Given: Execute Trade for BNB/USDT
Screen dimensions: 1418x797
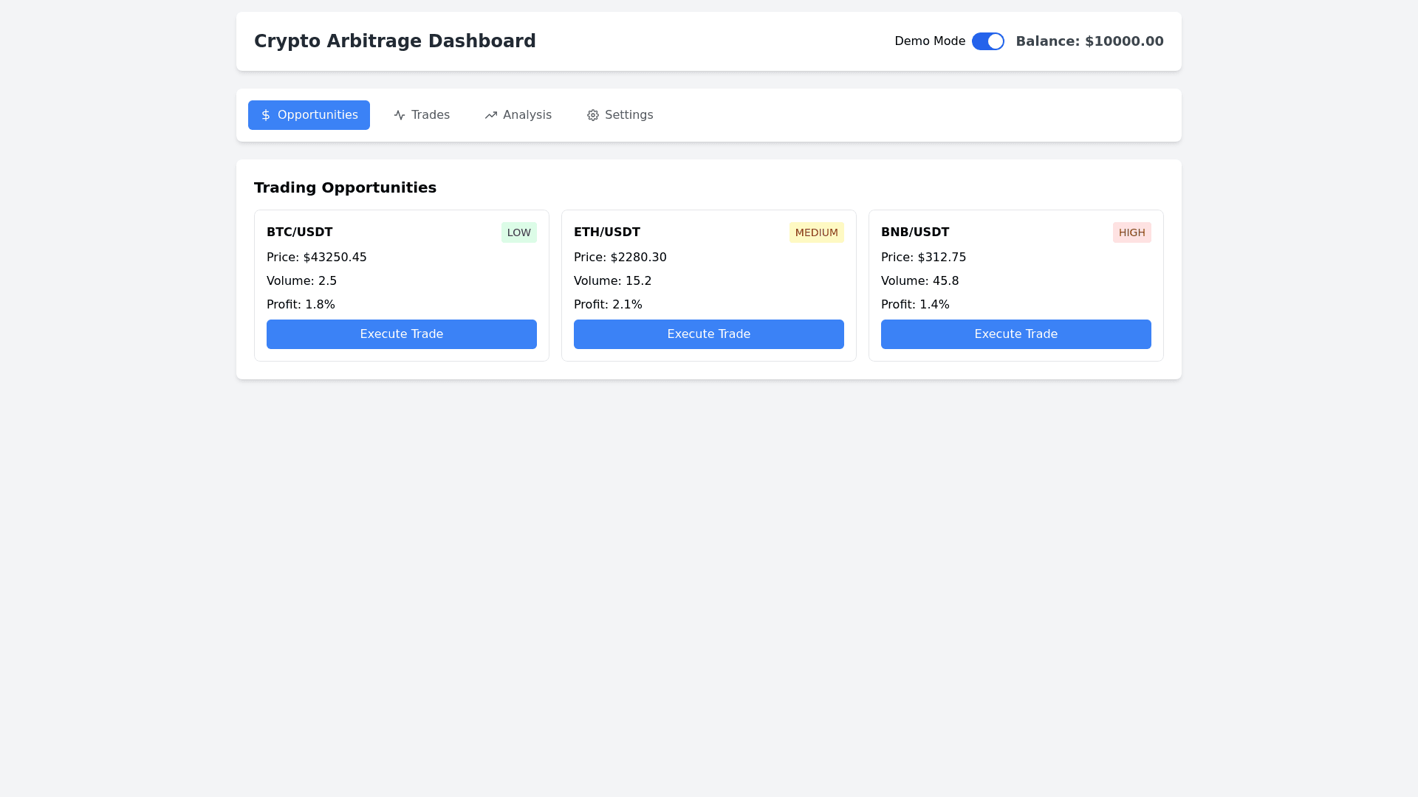Looking at the screenshot, I should pyautogui.click(x=1016, y=334).
